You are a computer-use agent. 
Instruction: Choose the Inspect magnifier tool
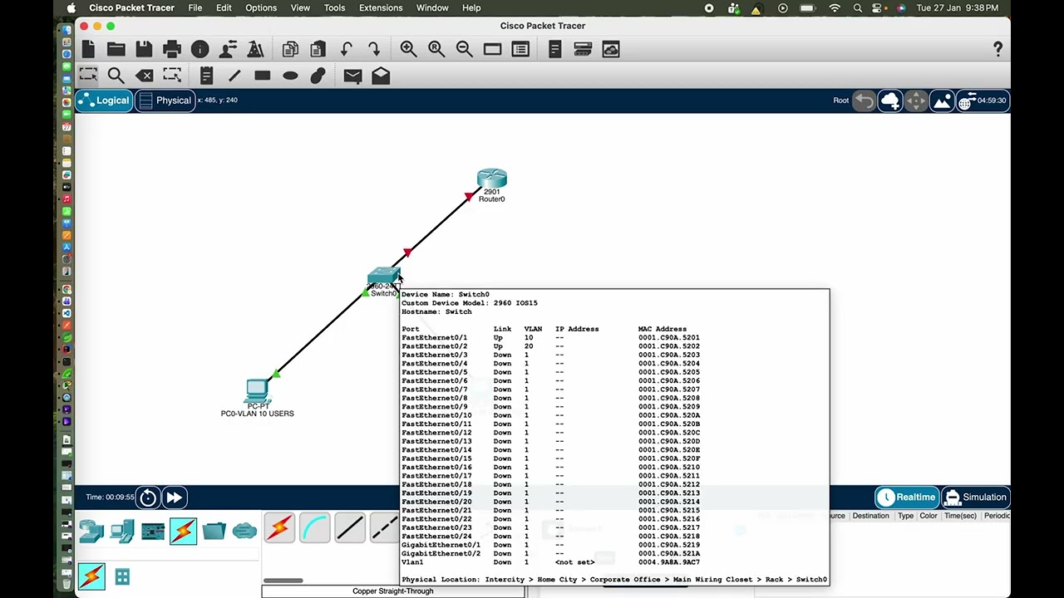tap(116, 76)
